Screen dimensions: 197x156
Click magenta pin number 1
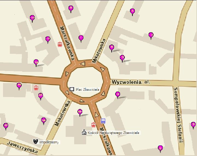click(x=132, y=12)
